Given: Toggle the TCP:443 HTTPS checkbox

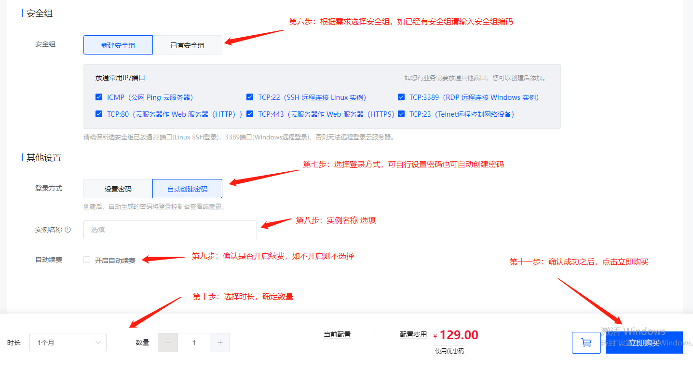Looking at the screenshot, I should tap(250, 114).
